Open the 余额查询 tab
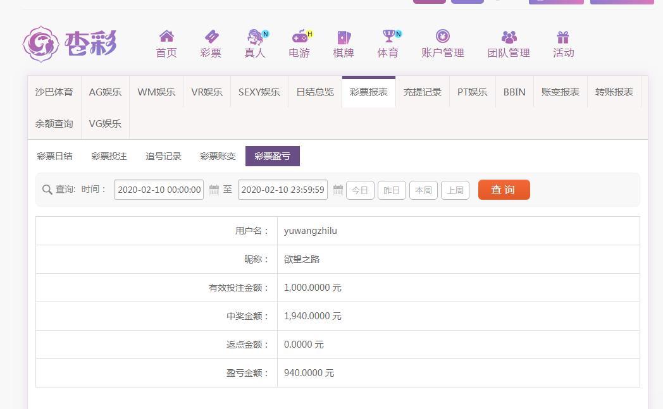 point(54,124)
